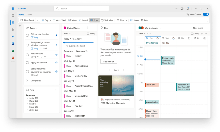Open Work calendar dropdown
The height and width of the screenshot is (132, 220).
click(161, 28)
